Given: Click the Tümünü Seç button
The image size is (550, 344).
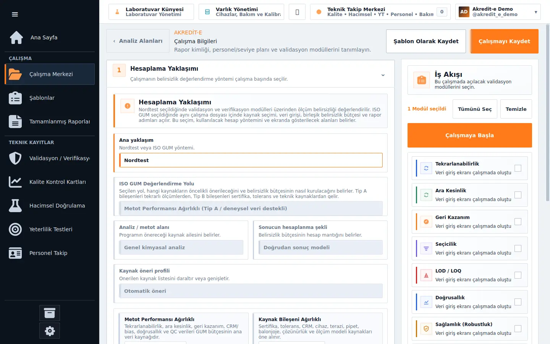Looking at the screenshot, I should [x=475, y=109].
